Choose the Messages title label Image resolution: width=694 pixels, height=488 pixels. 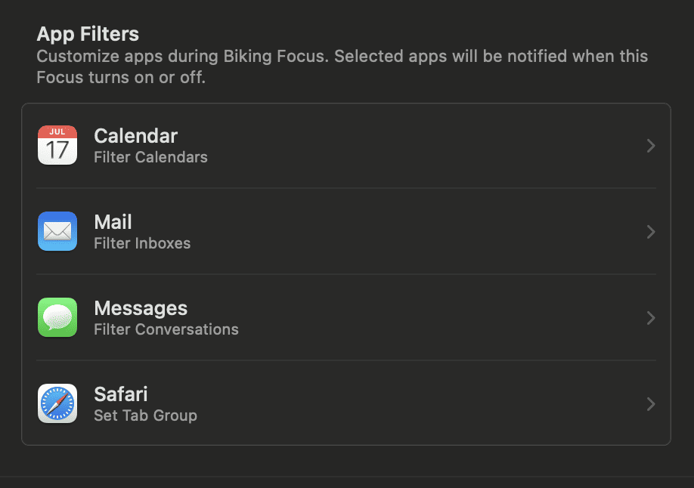click(141, 308)
